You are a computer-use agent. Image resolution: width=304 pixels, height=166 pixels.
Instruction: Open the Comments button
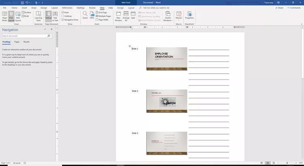pos(294,8)
